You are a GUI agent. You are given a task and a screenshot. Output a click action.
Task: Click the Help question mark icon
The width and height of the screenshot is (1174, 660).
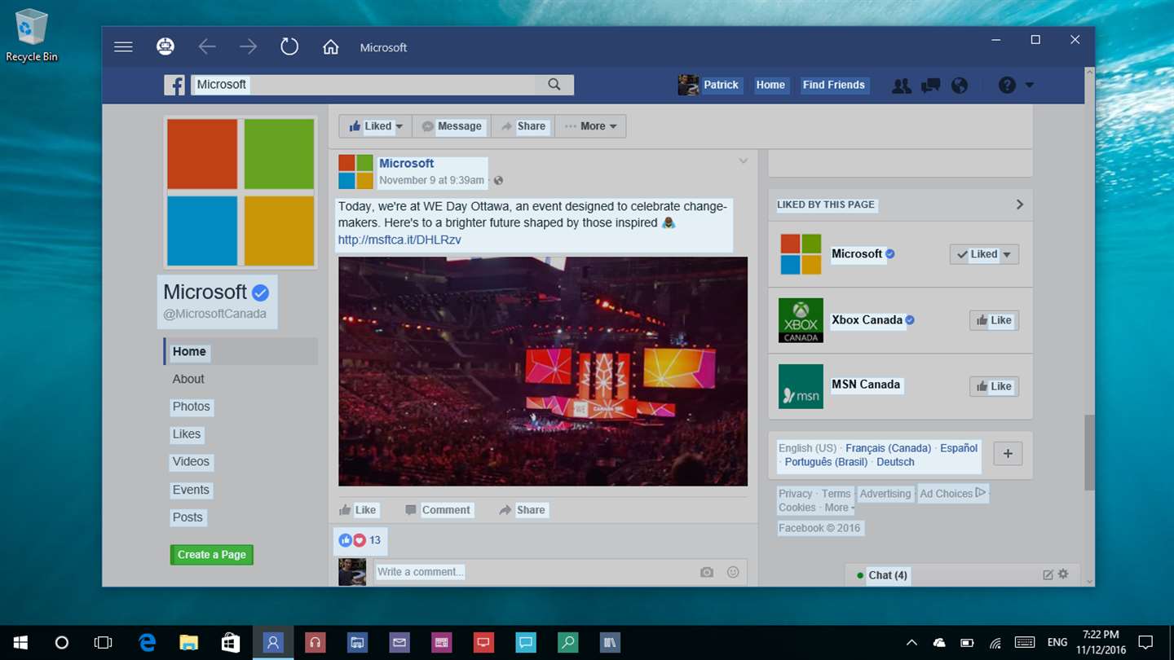1008,85
